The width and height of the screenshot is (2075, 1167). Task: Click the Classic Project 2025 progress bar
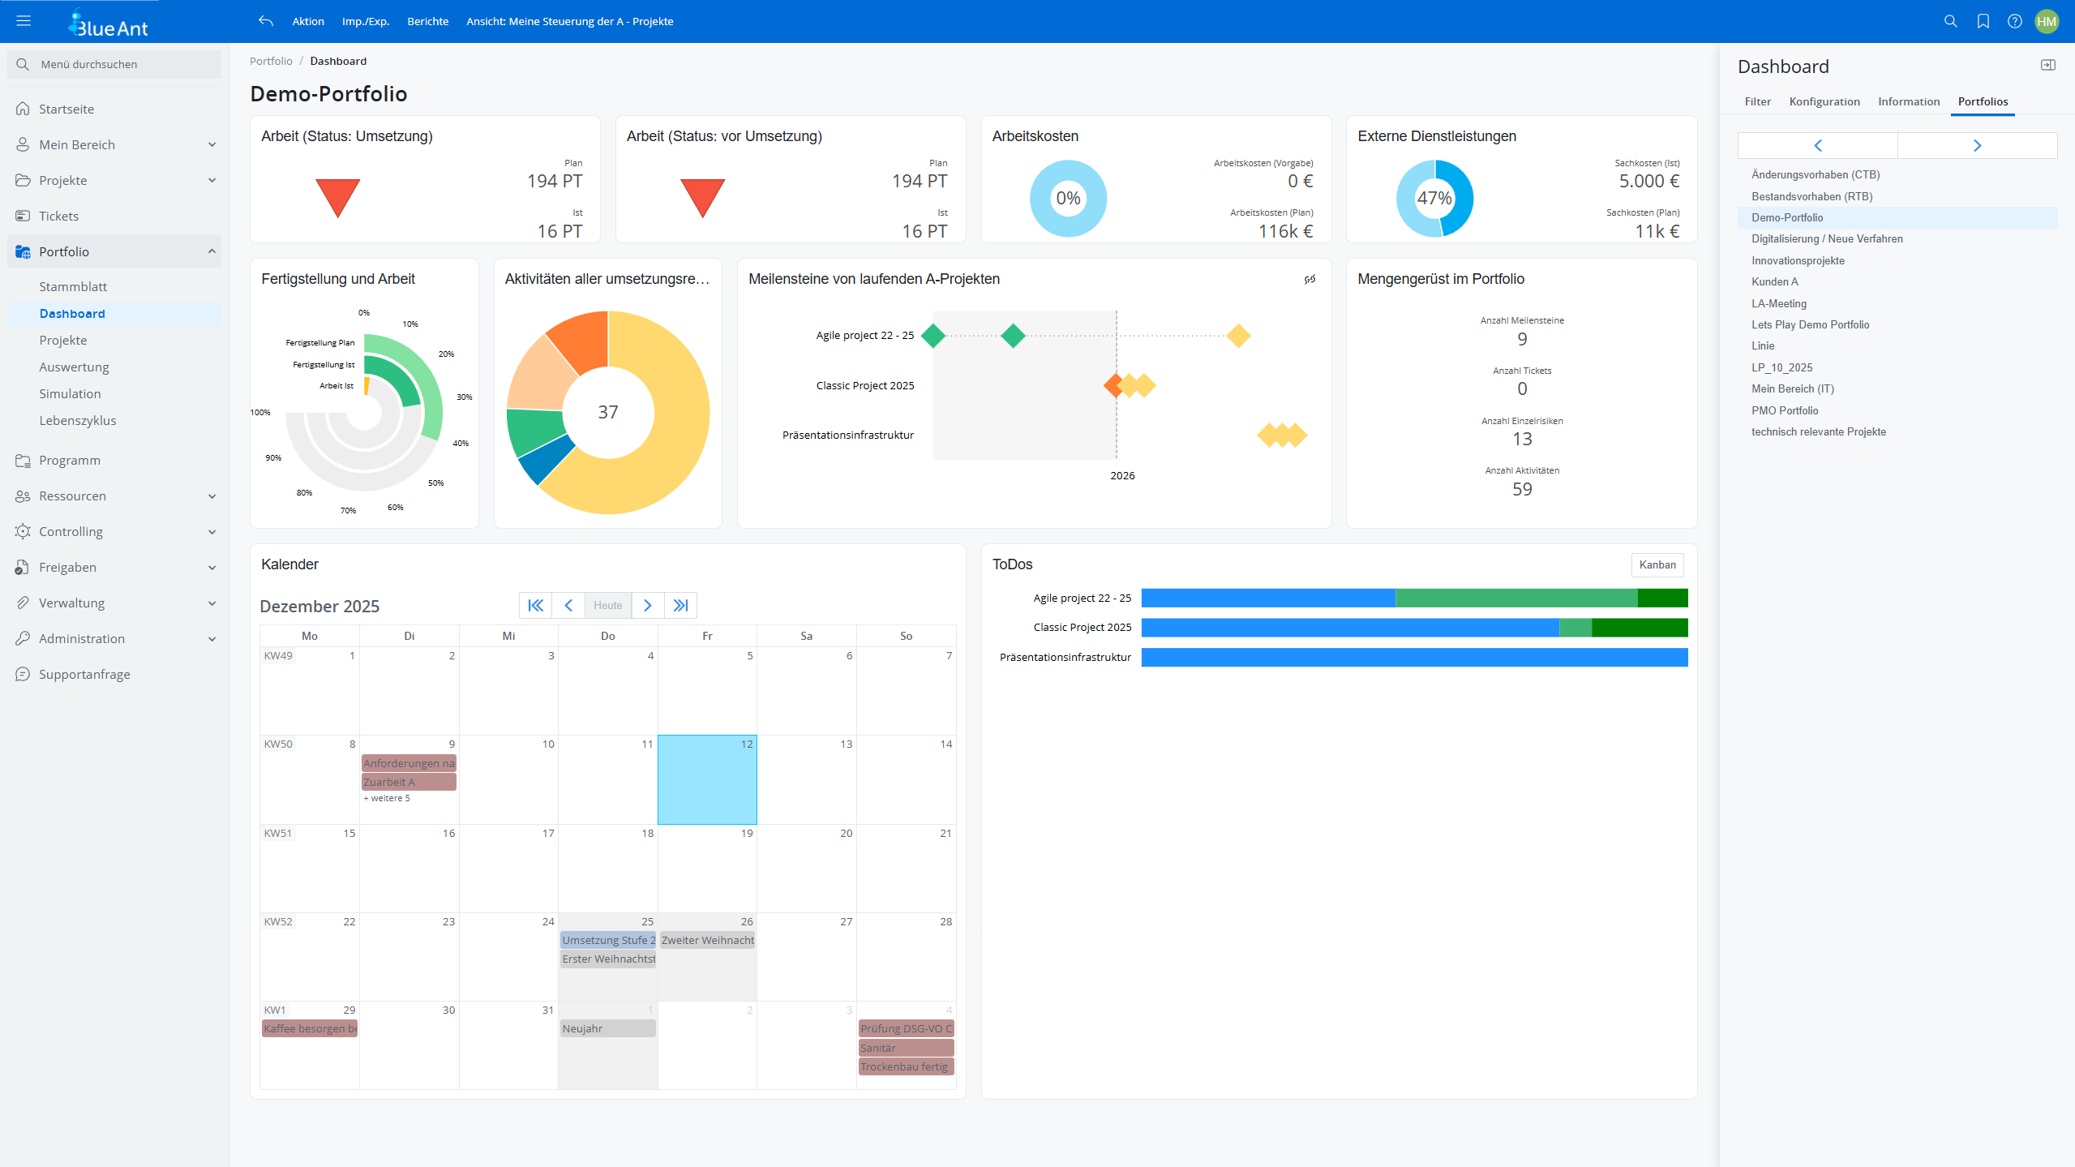[1413, 627]
